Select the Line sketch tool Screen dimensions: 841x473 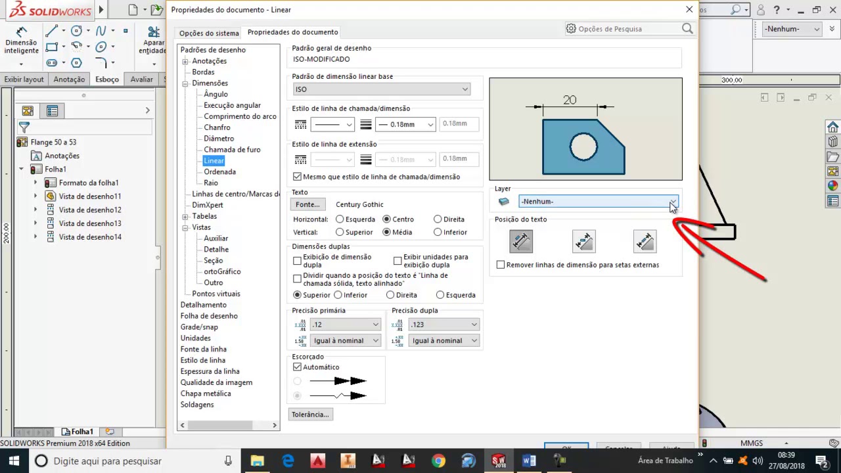pos(52,31)
